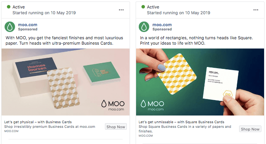
Task: Open the three-dot menu on the right ad
Action: point(256,10)
